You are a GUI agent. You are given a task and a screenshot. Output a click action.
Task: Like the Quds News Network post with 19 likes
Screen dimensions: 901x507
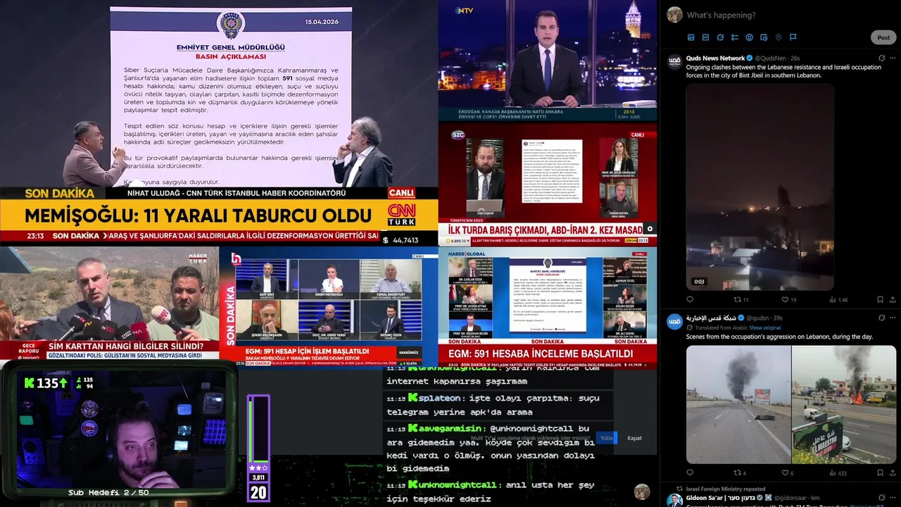pyautogui.click(x=789, y=299)
